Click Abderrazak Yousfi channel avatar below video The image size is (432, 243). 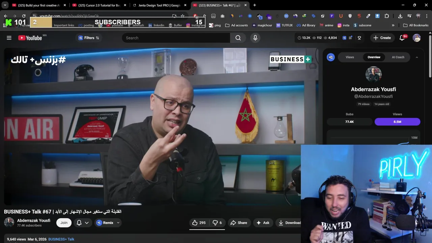[x=9, y=223]
